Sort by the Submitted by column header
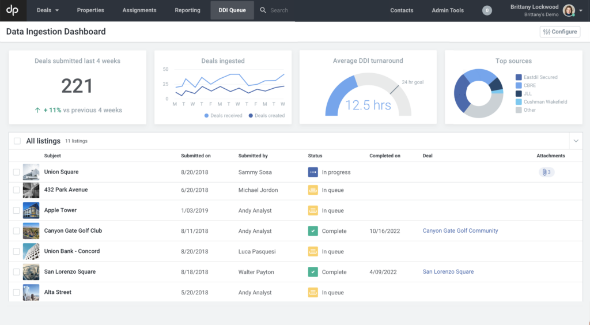Image resolution: width=590 pixels, height=325 pixels. pyautogui.click(x=253, y=156)
